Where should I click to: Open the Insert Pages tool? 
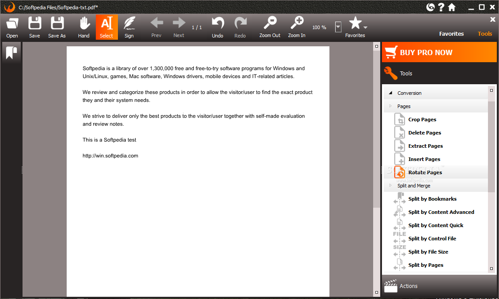point(435,159)
